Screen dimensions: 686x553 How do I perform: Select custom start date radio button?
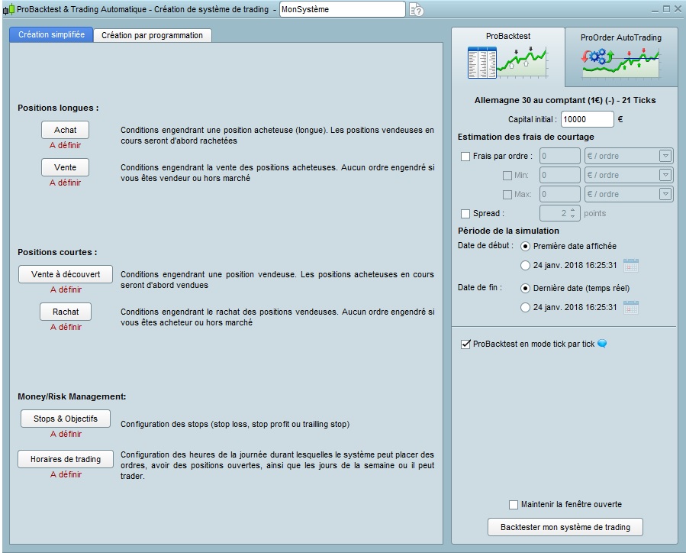tap(525, 265)
